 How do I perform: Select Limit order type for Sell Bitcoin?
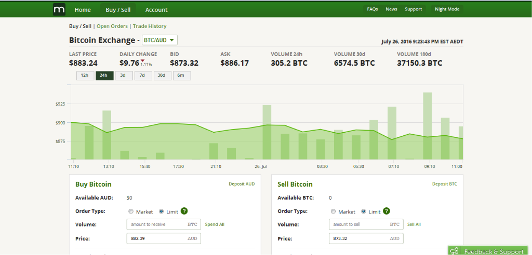tap(363, 211)
